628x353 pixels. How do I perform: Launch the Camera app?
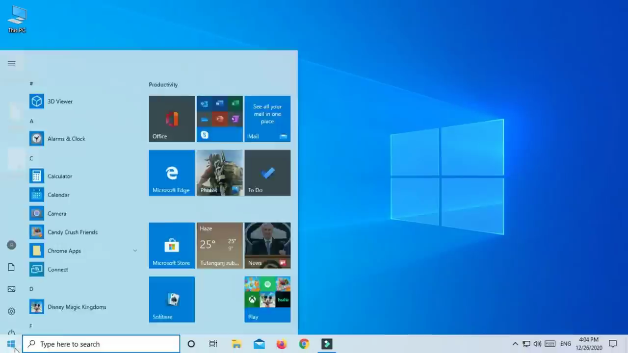(57, 213)
